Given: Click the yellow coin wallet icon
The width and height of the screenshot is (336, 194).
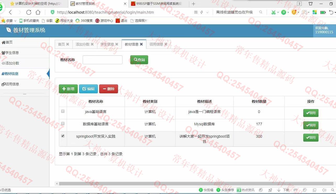Looking at the screenshot, I should [294, 12].
